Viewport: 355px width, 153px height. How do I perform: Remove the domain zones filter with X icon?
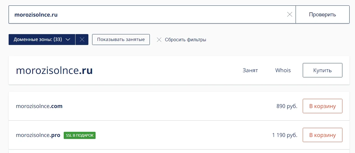coord(82,40)
